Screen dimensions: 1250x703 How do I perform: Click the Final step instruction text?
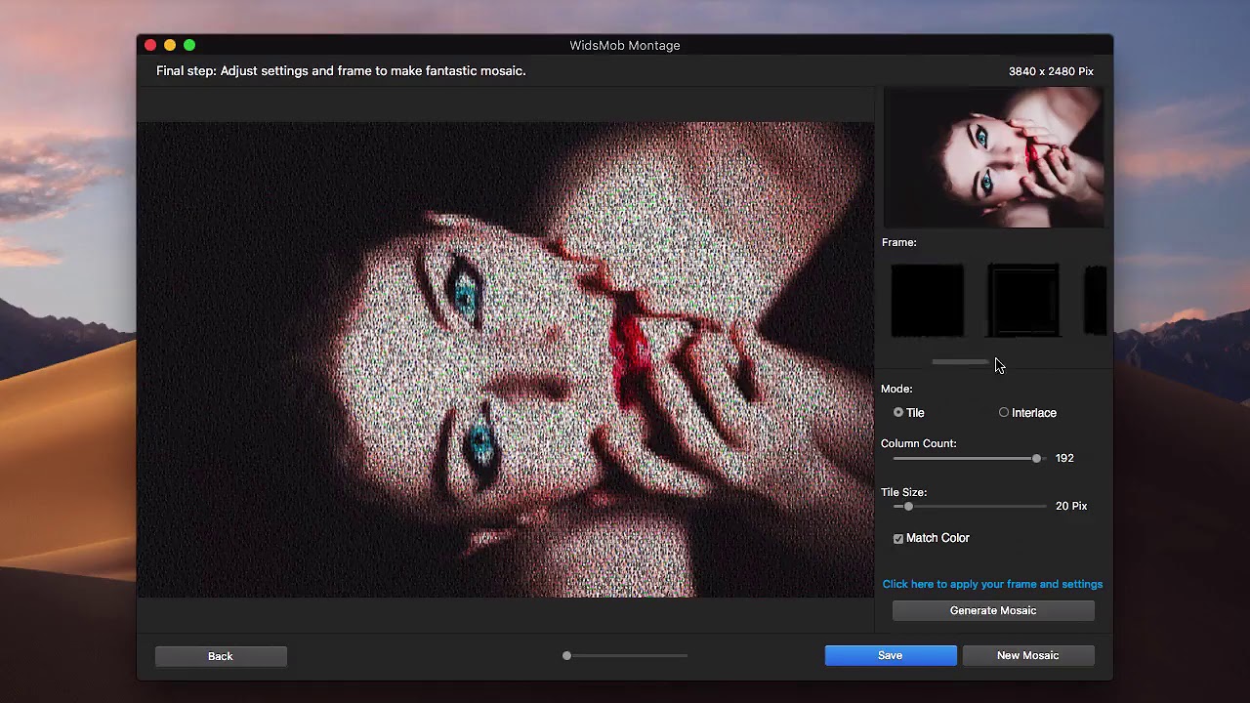point(341,71)
